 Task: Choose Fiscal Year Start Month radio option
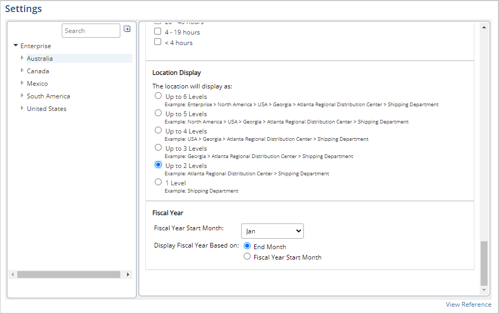(x=247, y=257)
